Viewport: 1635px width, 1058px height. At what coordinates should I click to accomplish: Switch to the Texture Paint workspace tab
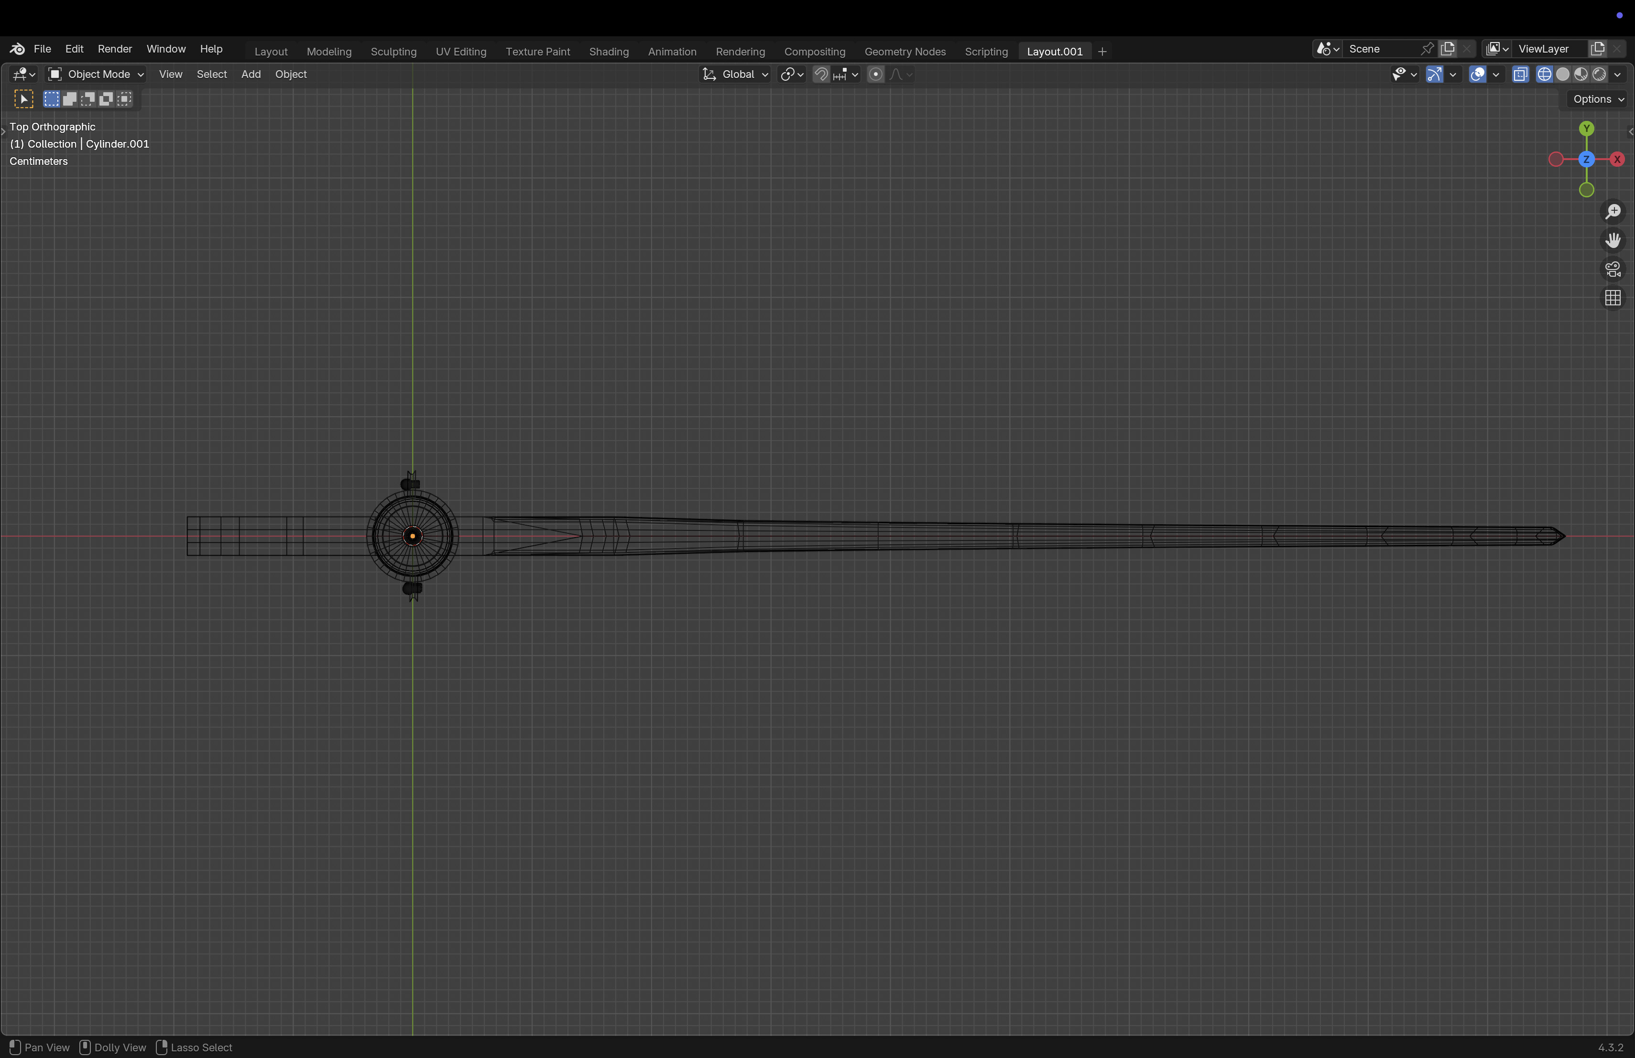point(538,52)
